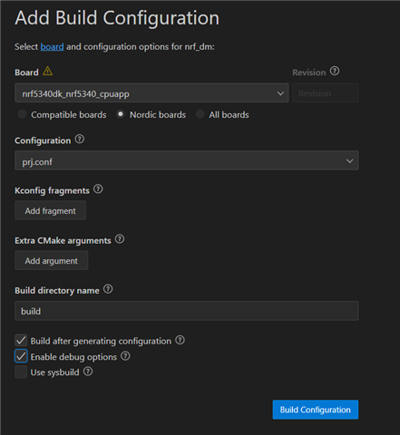This screenshot has width=400, height=435.
Task: Click the Build directory name help icon
Action: click(108, 289)
